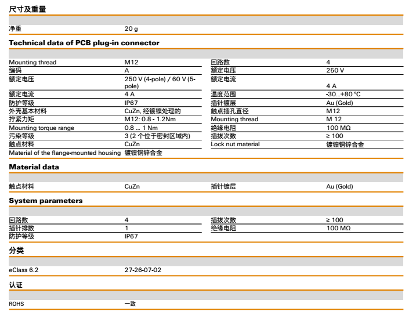Select the Material of the flange-mounted housing label
Screen dimensions: 416x315
64,153
